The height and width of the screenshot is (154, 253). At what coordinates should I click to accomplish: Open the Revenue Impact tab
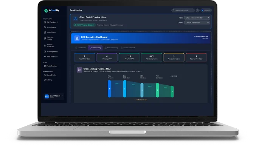pyautogui.click(x=131, y=48)
